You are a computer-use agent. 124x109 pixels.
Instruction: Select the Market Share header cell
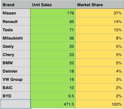pos(100,5)
